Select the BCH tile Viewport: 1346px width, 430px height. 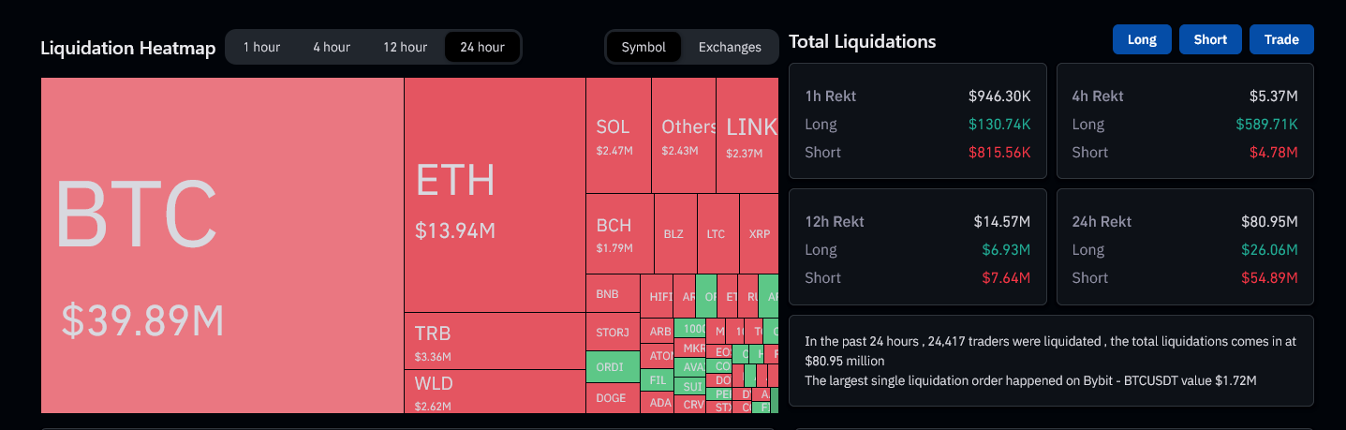click(619, 233)
